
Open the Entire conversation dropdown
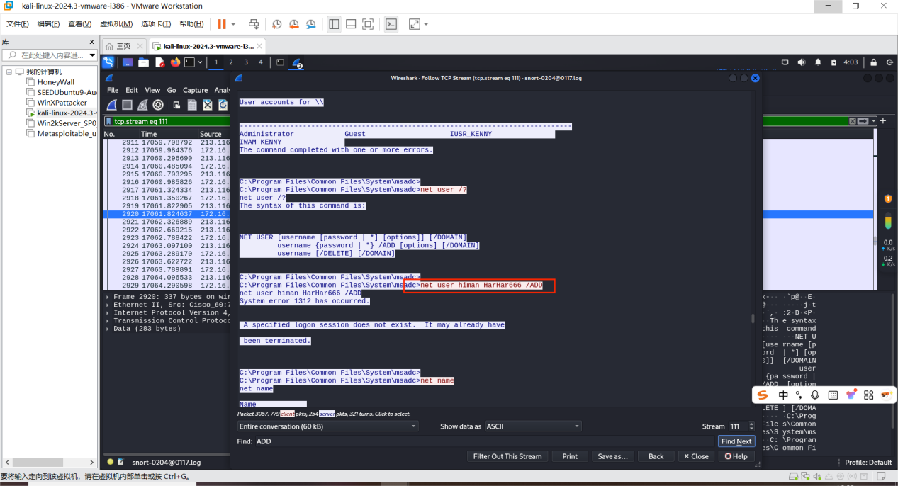click(328, 426)
